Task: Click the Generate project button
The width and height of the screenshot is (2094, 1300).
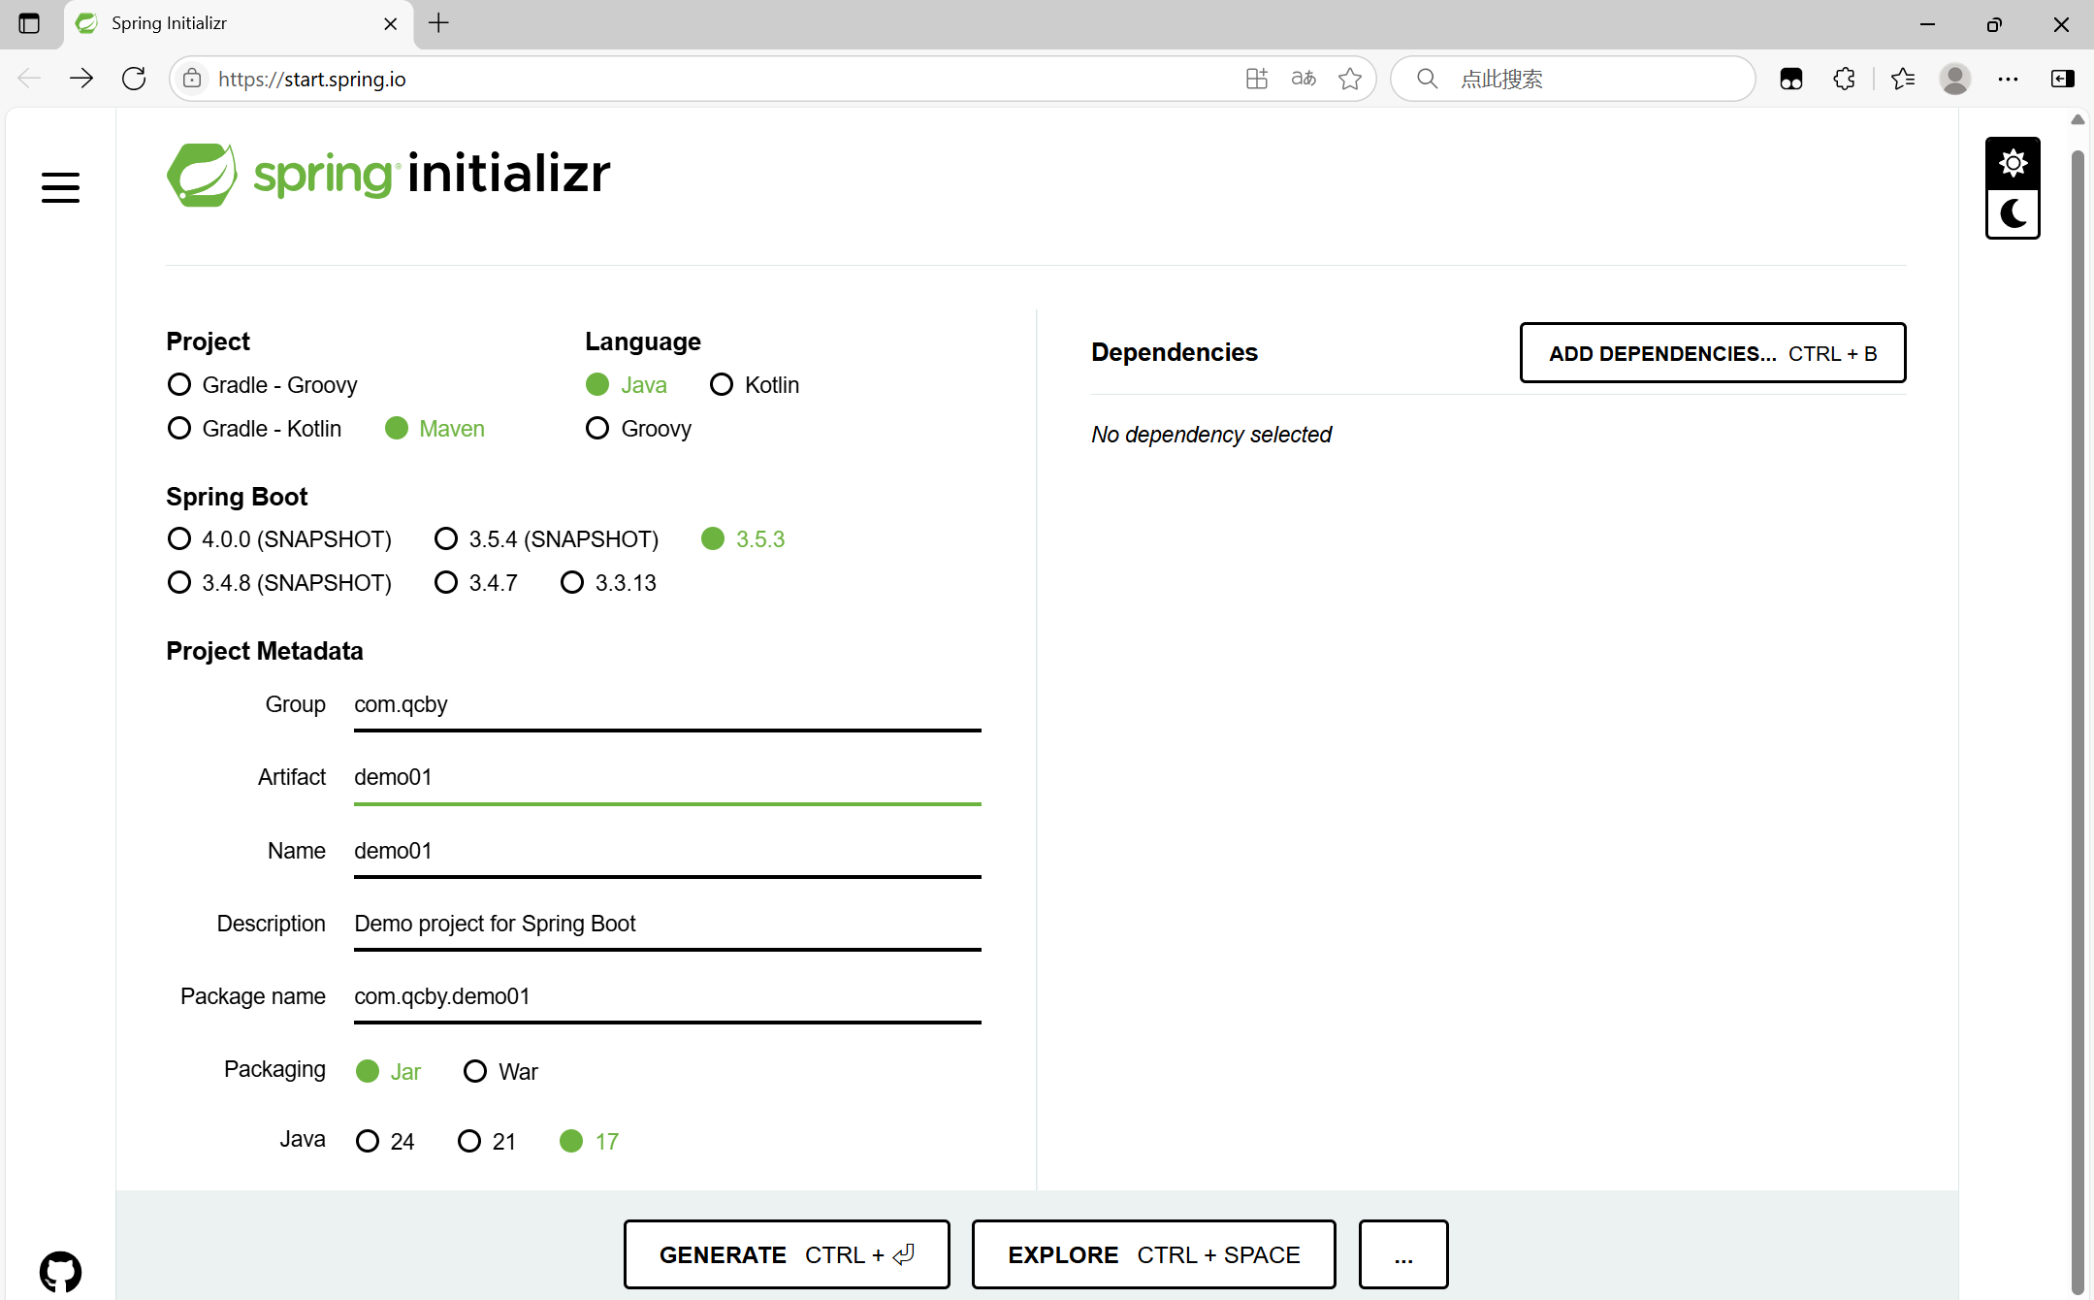Action: (787, 1254)
